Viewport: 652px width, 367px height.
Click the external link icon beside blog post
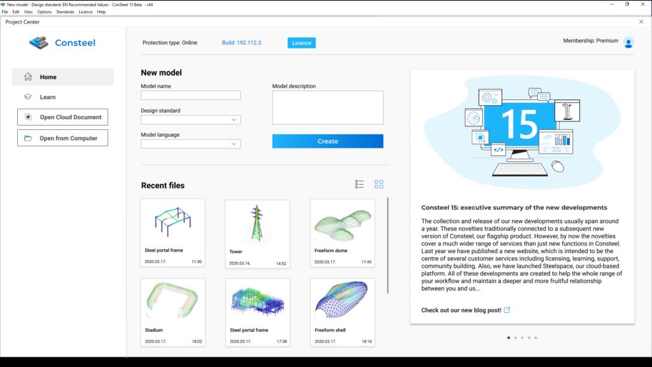pos(507,310)
